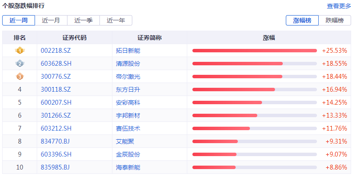Viewport: 355px width, 176px height.
Task: Switch to the 近一季 tab
Action: point(83,20)
